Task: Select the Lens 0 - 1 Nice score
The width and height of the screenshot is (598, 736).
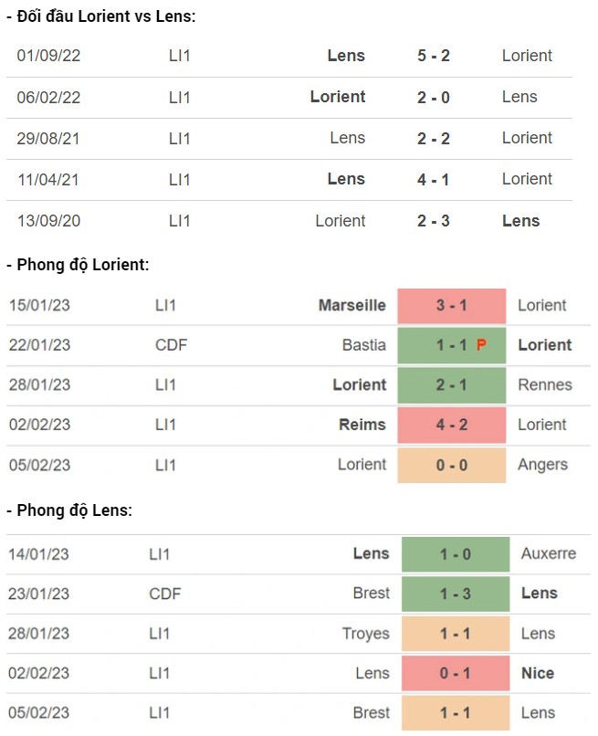Action: (456, 673)
